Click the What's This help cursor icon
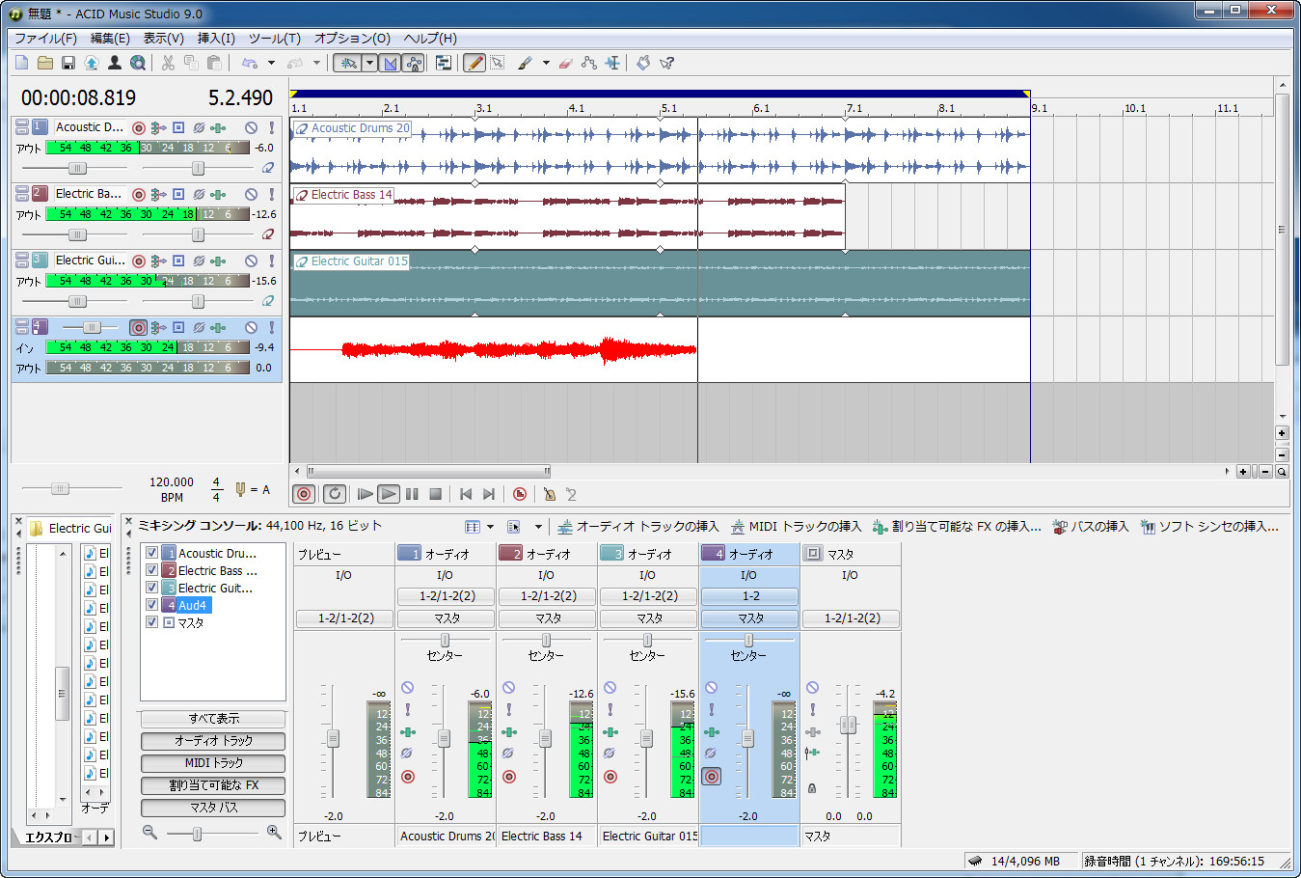This screenshot has height=878, width=1301. click(666, 63)
